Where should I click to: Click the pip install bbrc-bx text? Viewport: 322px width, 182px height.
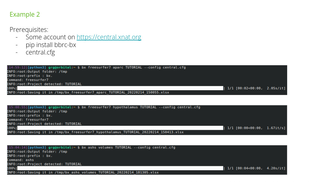(x=51, y=45)
